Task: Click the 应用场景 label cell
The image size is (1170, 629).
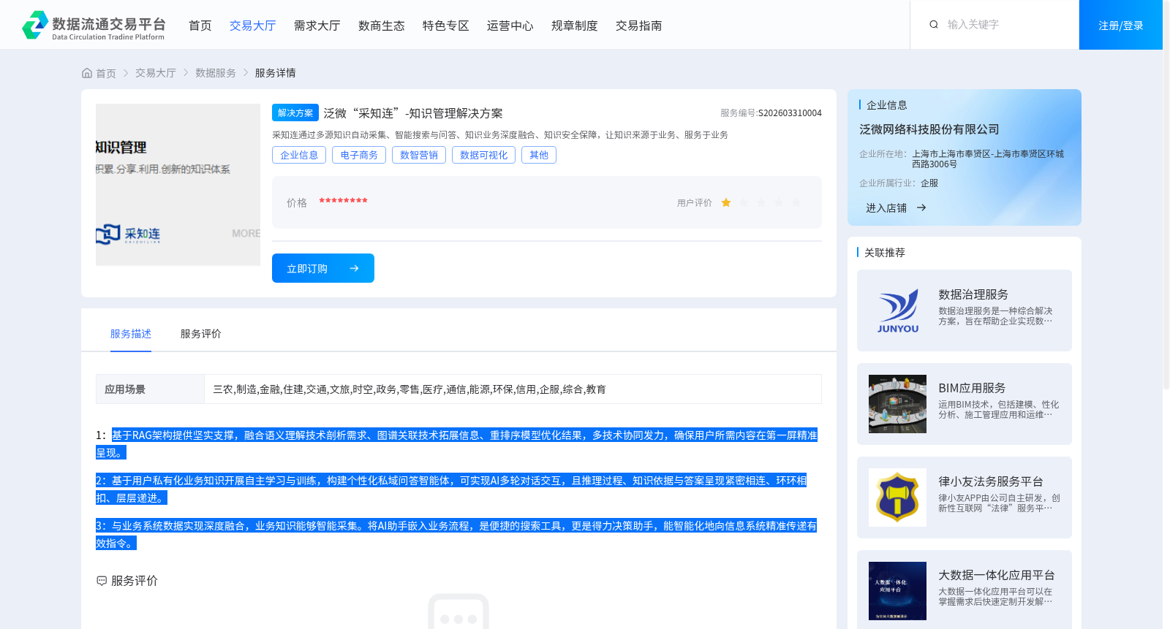Action: click(150, 389)
